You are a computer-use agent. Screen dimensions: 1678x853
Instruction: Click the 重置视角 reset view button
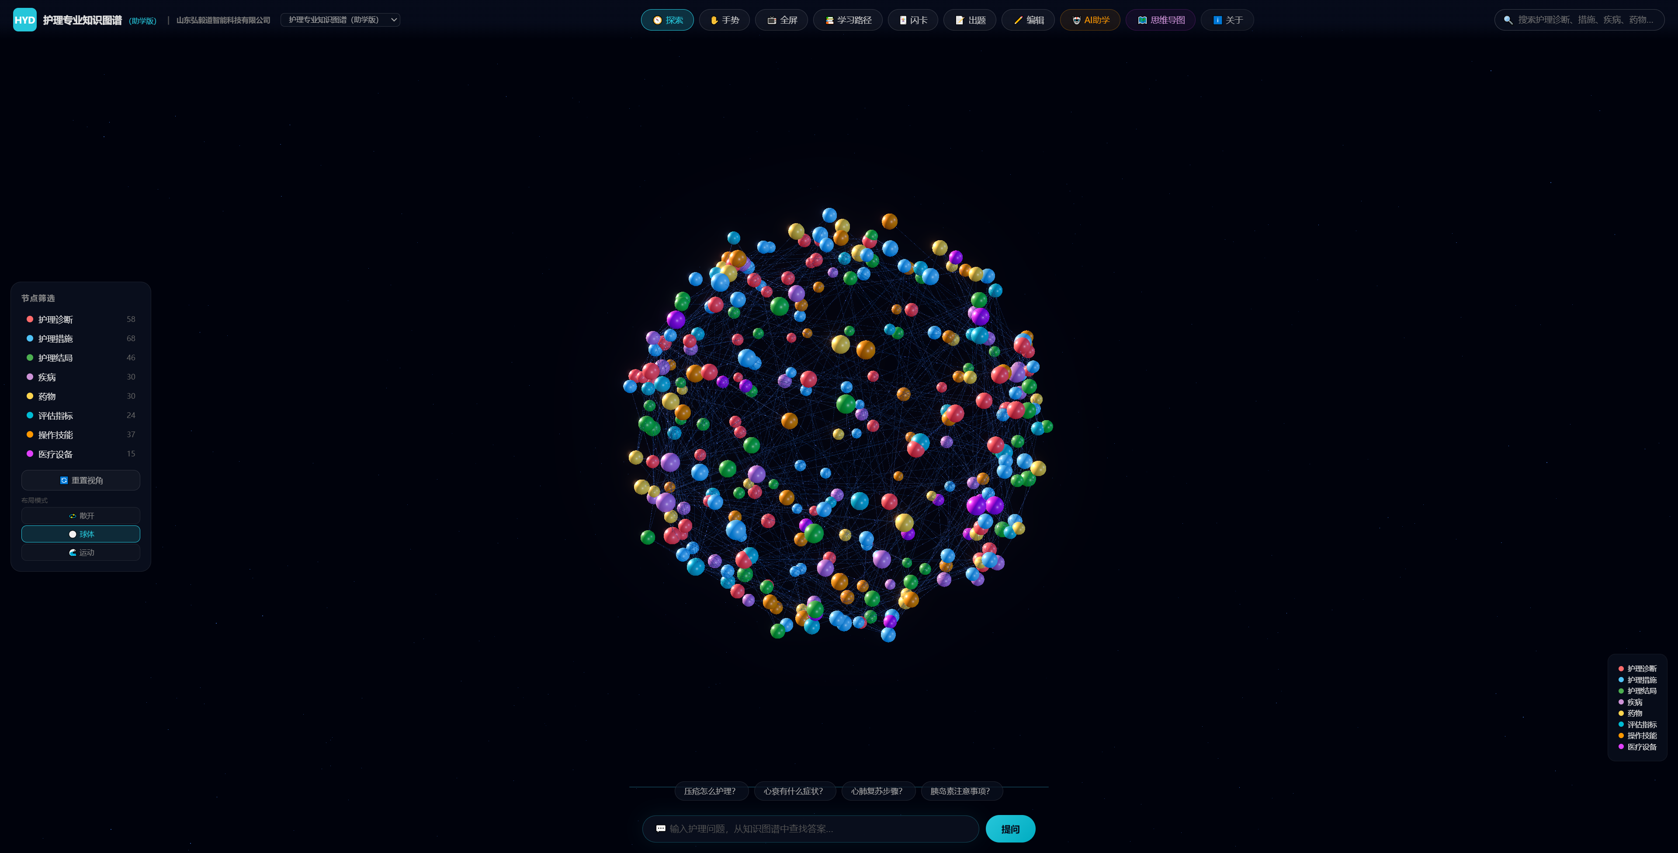click(x=81, y=480)
